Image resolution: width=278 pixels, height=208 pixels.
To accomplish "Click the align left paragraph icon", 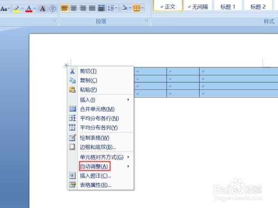I will (x=64, y=8).
